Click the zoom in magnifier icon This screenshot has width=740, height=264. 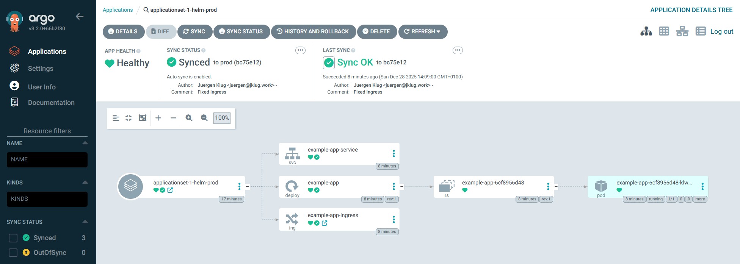189,118
